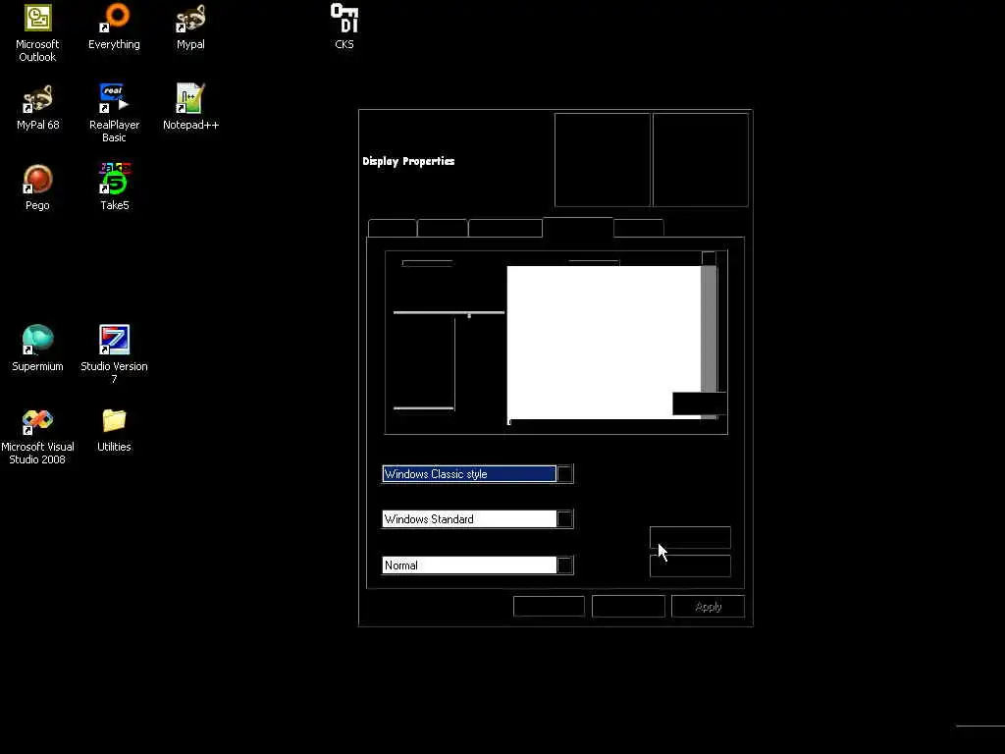This screenshot has height=754, width=1005.
Task: Open the Microsoft Outlook desktop shortcut
Action: tap(37, 33)
